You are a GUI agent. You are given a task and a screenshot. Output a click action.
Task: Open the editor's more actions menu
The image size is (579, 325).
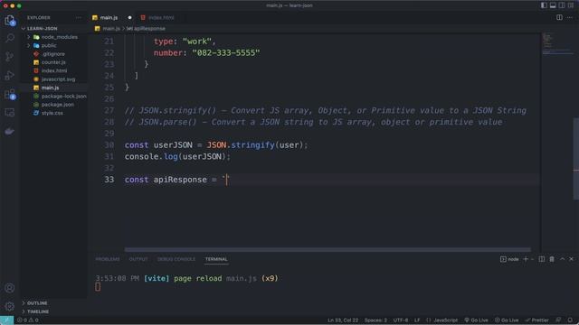coord(570,17)
